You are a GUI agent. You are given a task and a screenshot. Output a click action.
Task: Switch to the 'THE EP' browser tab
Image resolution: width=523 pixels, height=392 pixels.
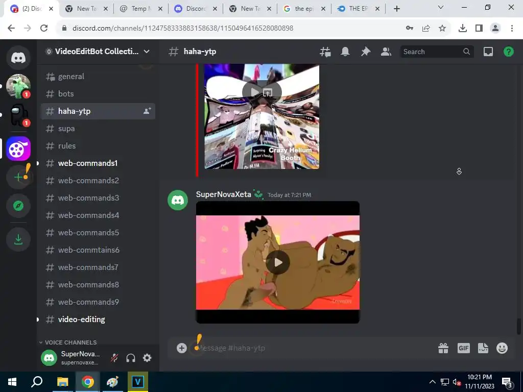click(x=358, y=9)
